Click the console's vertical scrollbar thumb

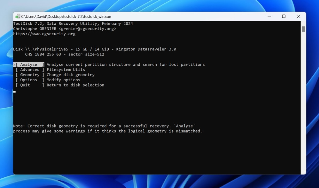(303, 29)
